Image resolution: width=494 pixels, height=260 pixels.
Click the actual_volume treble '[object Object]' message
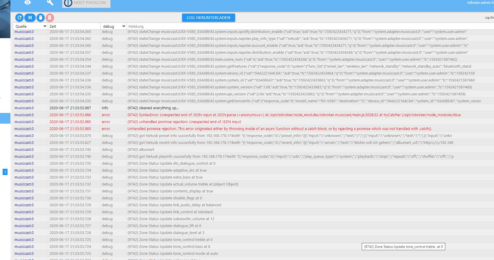183,184
